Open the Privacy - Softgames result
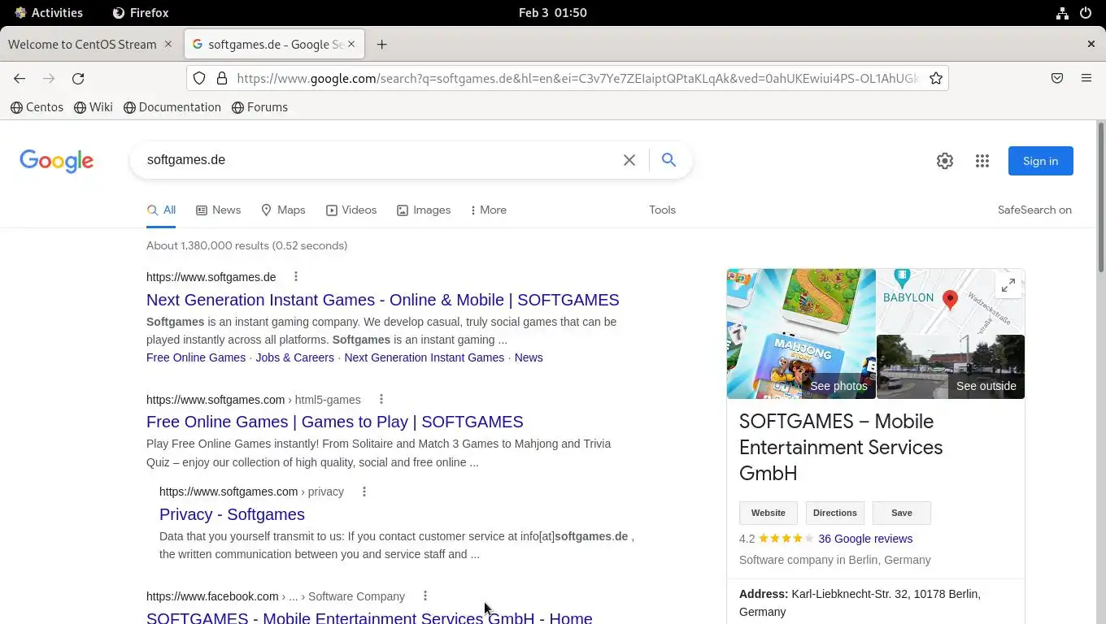The height and width of the screenshot is (624, 1106). tap(232, 514)
